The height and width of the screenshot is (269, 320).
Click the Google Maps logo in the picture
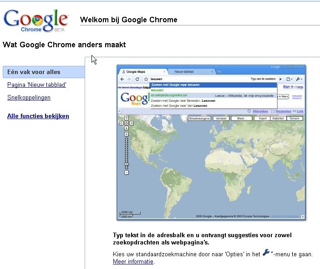coord(134,99)
